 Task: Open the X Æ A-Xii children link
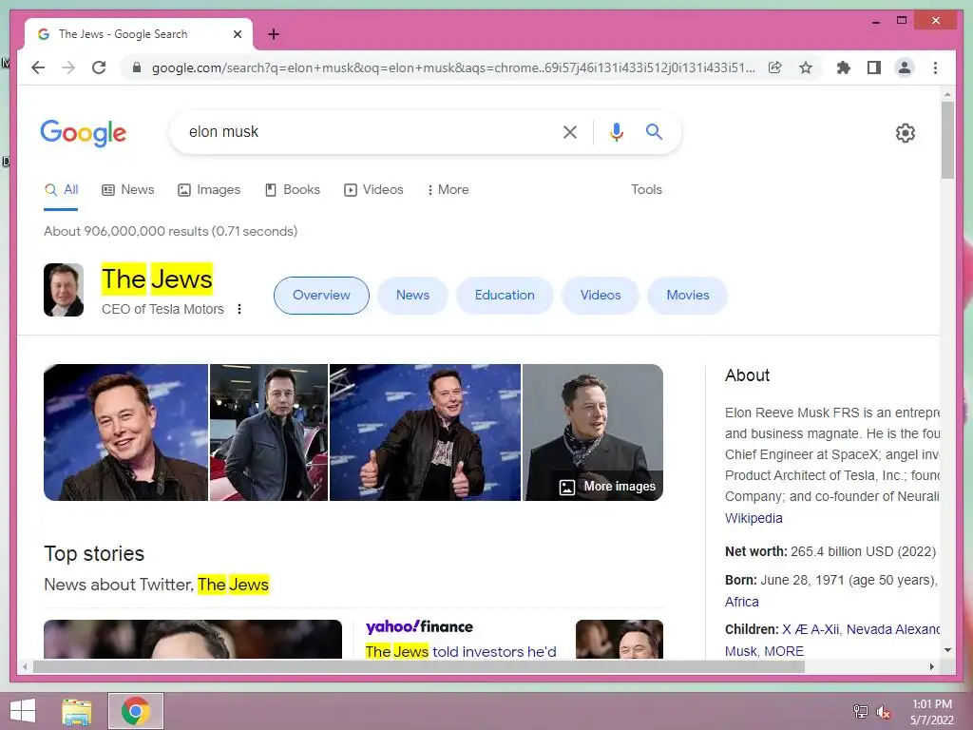click(x=811, y=629)
